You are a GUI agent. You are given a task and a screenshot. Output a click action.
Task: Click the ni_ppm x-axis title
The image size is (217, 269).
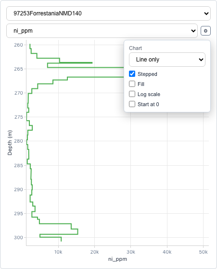[117, 259]
